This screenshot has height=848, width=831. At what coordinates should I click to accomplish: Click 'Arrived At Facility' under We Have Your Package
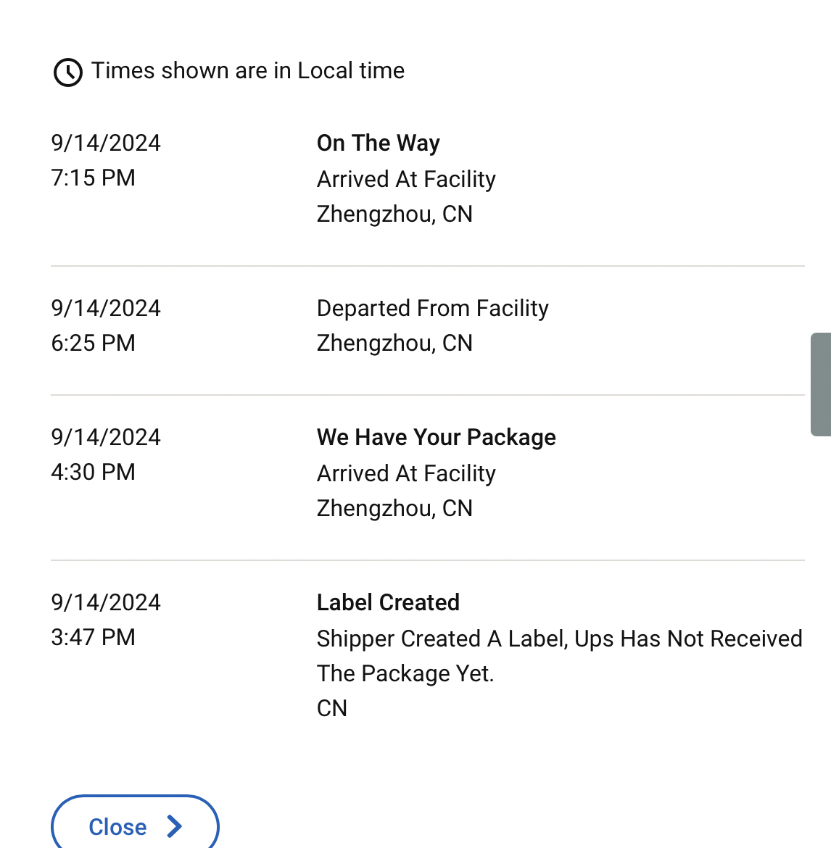(x=406, y=474)
